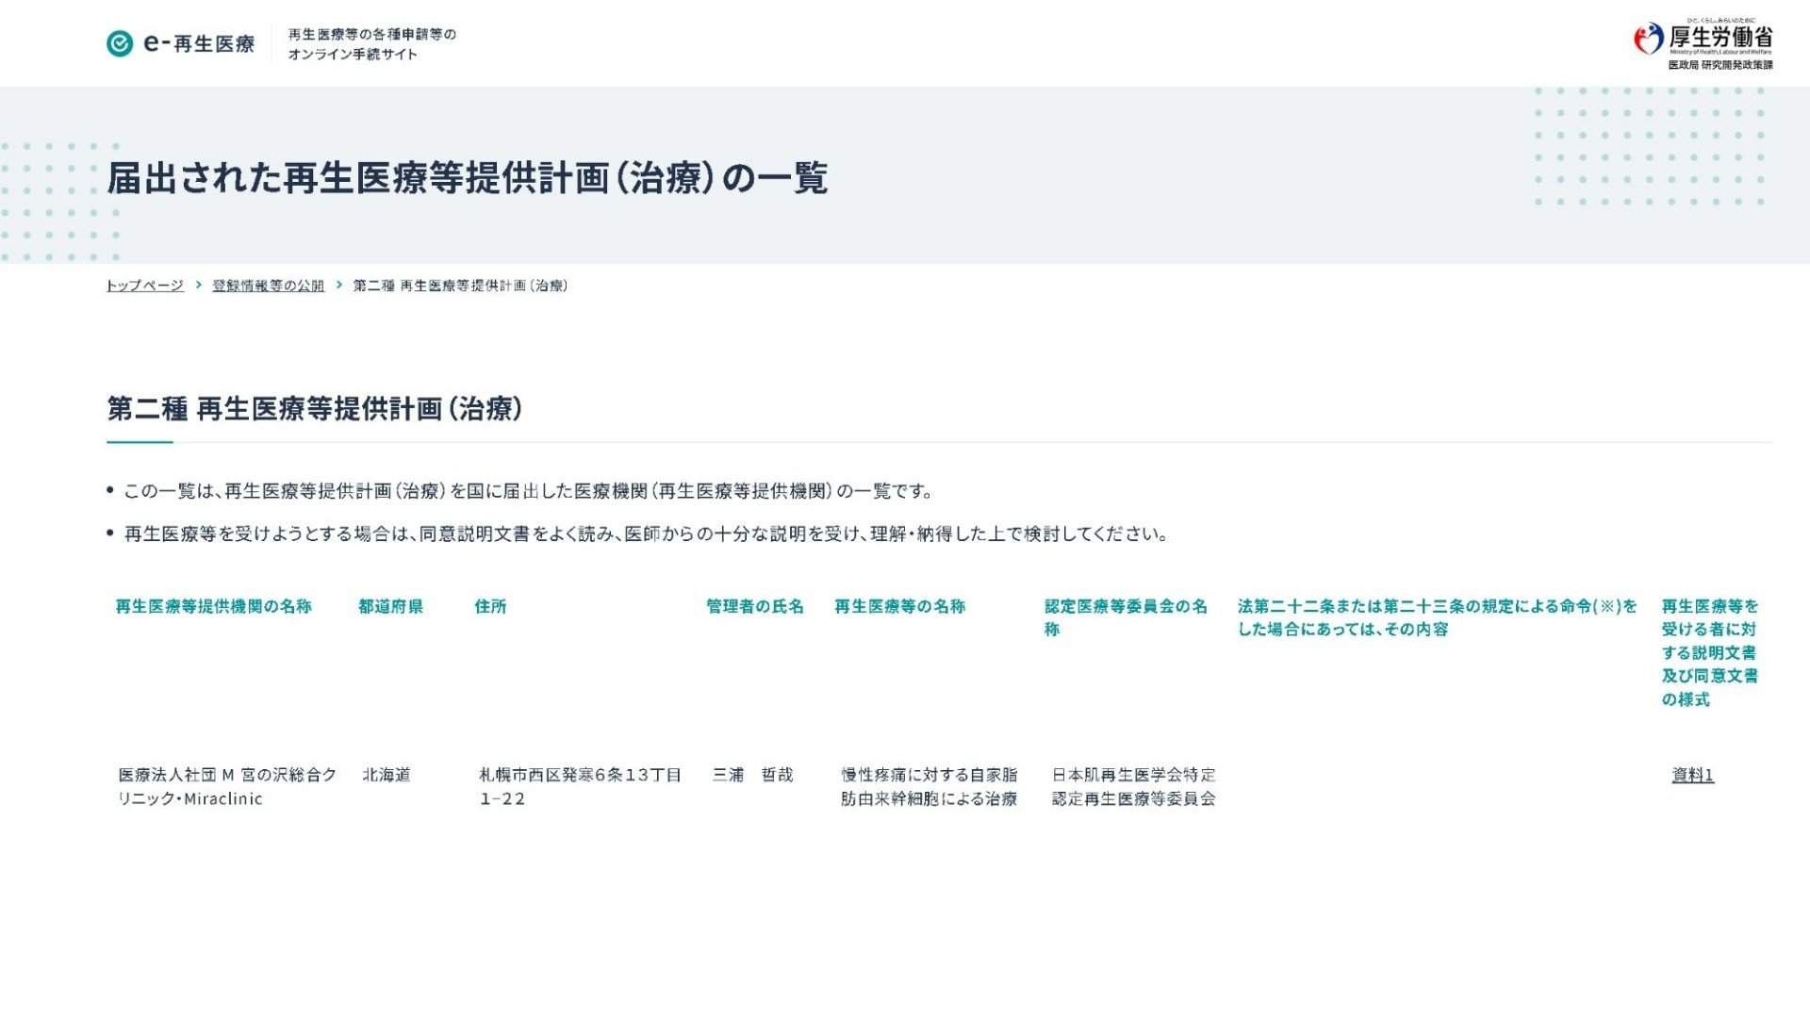Image resolution: width=1810 pixels, height=1034 pixels.
Task: Click the 届出された再生医療等提供計画 page heading
Action: [468, 177]
